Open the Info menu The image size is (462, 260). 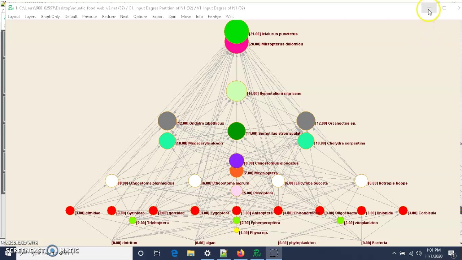[x=199, y=17]
